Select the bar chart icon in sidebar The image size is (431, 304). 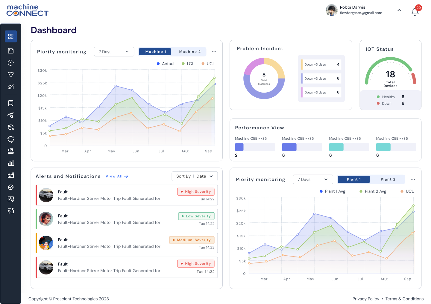click(x=11, y=163)
